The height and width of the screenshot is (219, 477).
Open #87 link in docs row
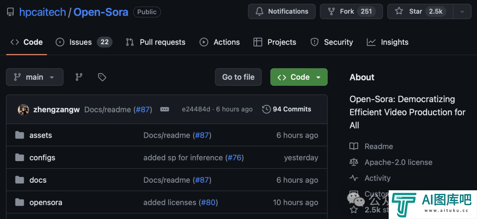click(x=202, y=180)
